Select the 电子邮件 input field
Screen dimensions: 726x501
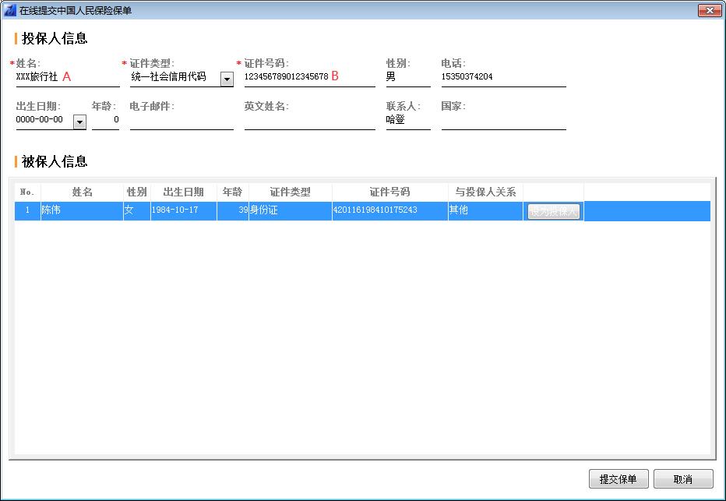181,120
